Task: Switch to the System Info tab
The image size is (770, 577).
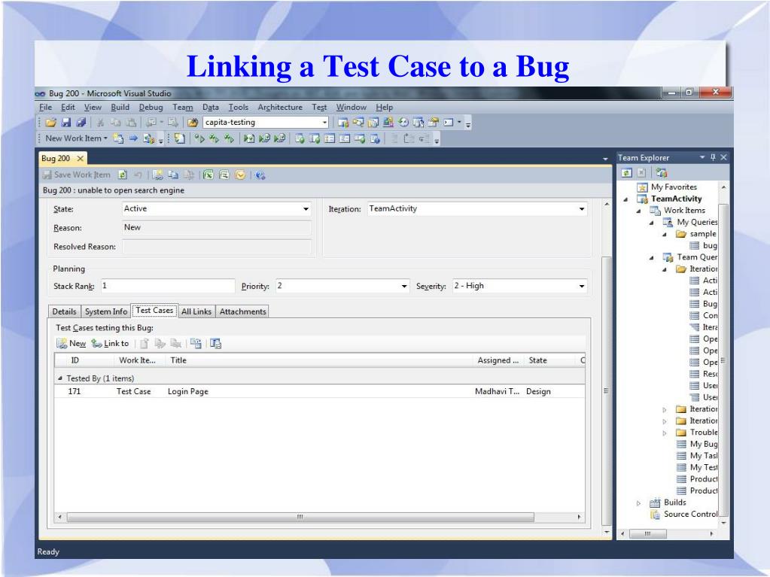Action: [x=106, y=311]
